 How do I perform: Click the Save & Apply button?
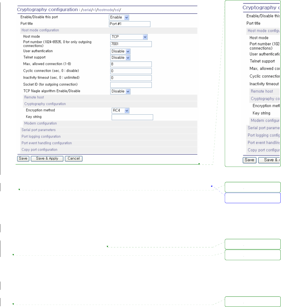pos(47,159)
